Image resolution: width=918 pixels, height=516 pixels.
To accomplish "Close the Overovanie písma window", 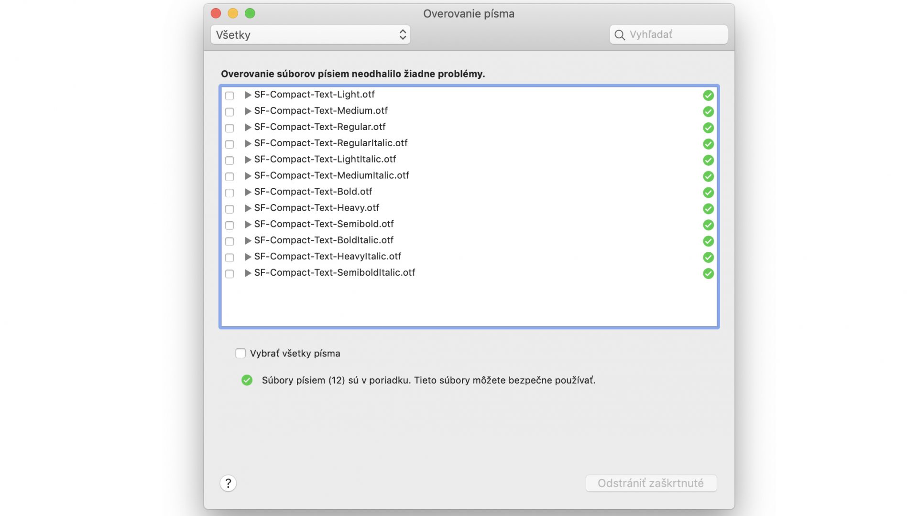I will pos(216,13).
